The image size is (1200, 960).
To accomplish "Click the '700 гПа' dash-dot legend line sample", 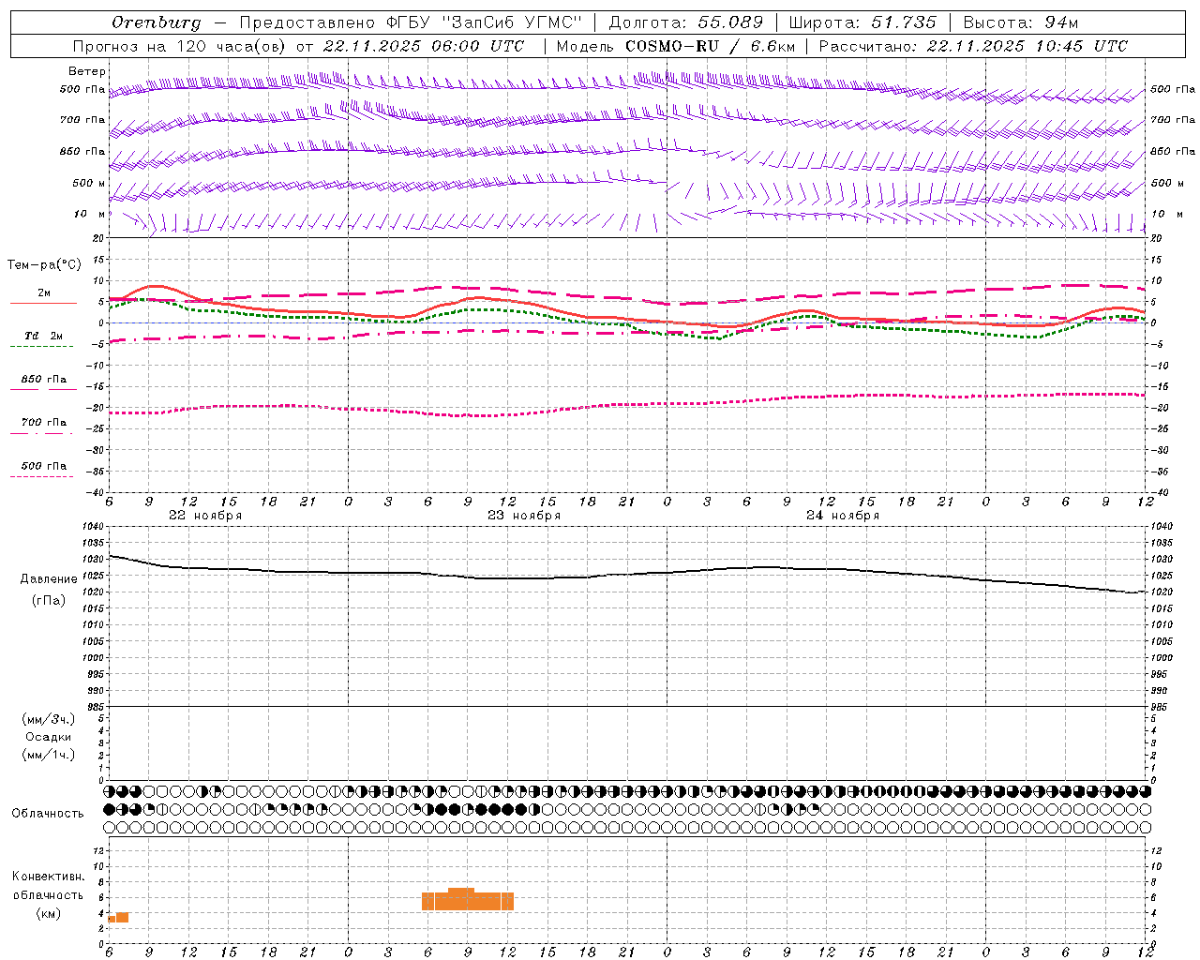I will [41, 433].
